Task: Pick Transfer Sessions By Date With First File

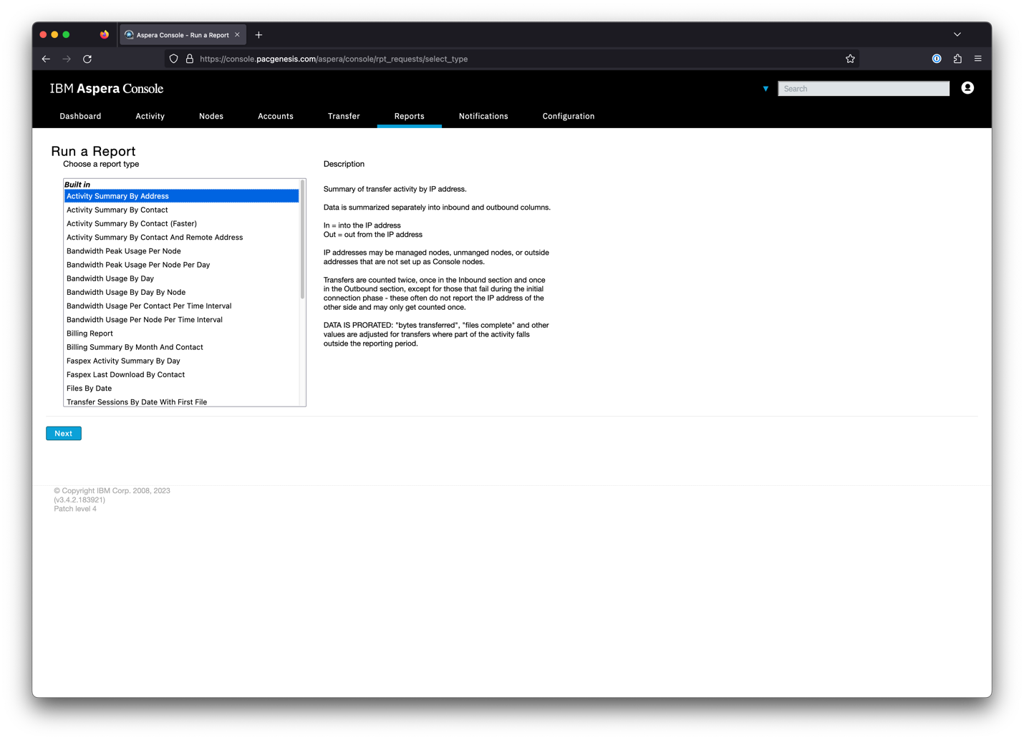Action: [181, 401]
